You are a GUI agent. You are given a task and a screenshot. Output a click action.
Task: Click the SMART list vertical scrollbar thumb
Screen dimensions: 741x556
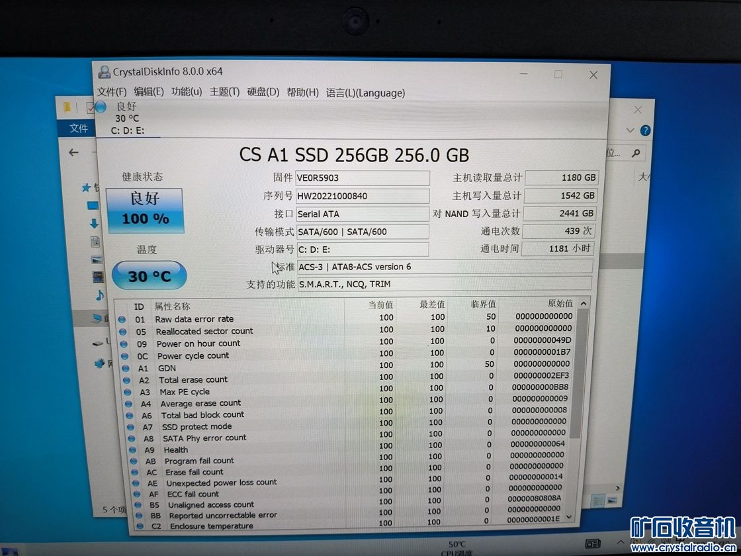click(579, 373)
